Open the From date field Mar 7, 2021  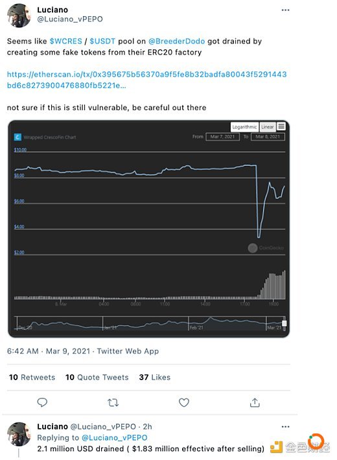[222, 137]
